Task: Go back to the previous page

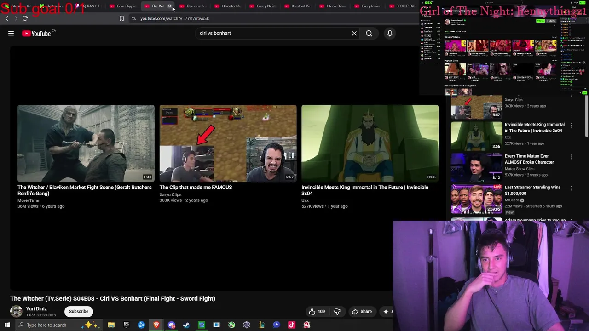Action: click(x=6, y=18)
